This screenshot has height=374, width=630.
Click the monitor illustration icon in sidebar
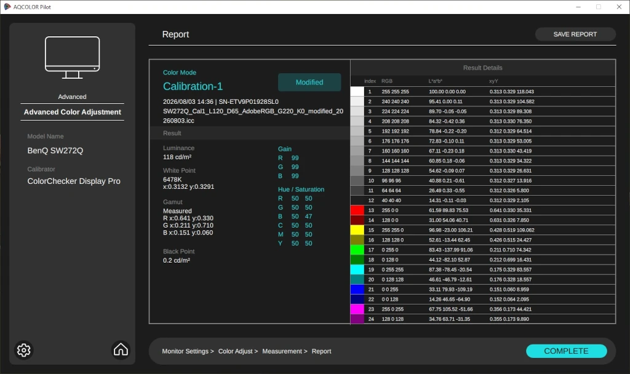73,57
